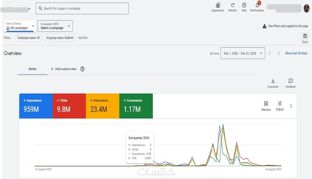The width and height of the screenshot is (312, 179).
Task: Select the blue Impressions metric card
Action: point(35,106)
